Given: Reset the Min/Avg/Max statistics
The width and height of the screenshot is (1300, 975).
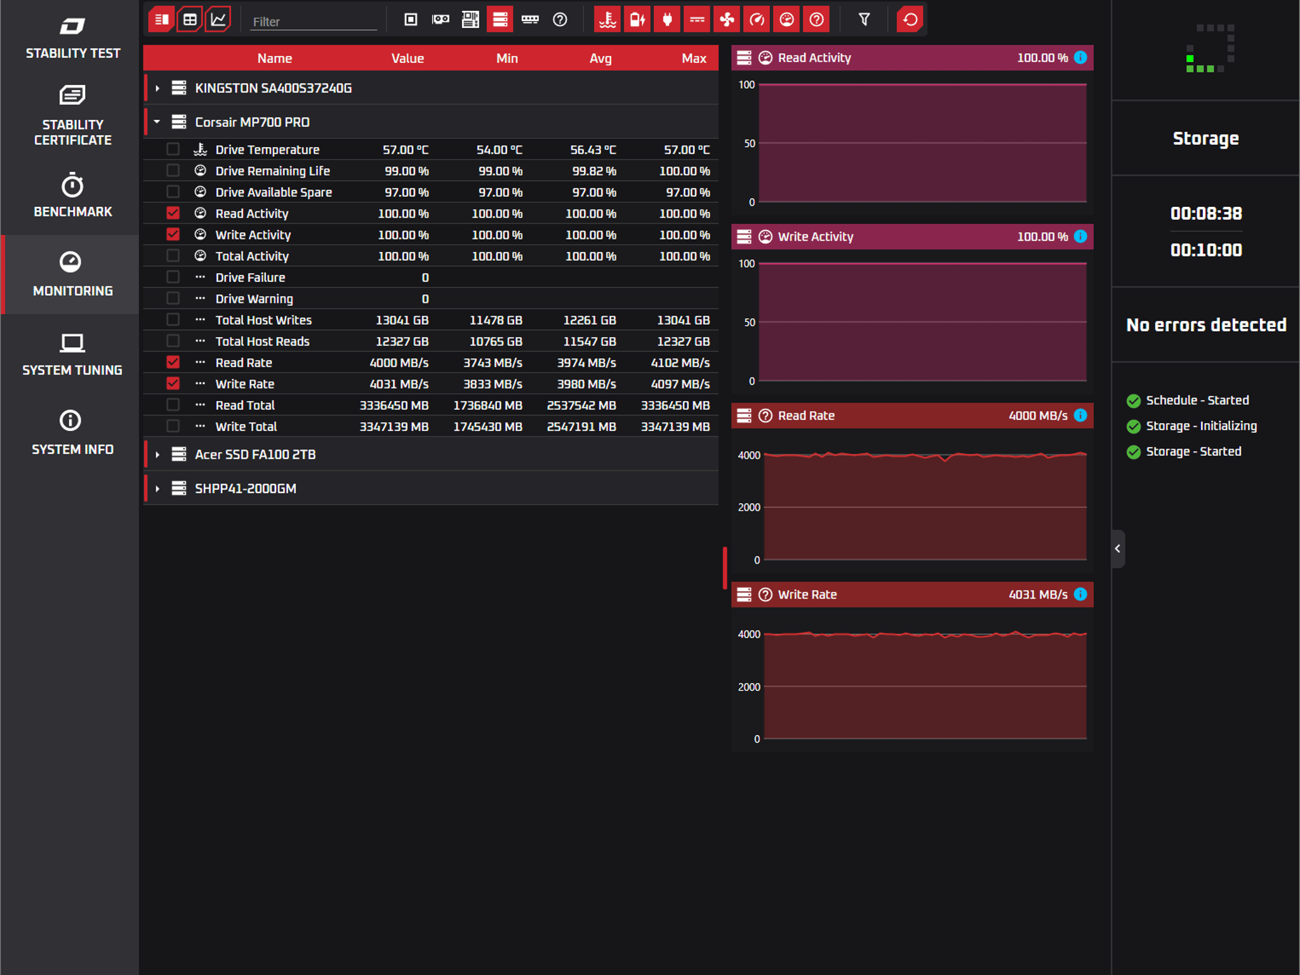Looking at the screenshot, I should [910, 20].
